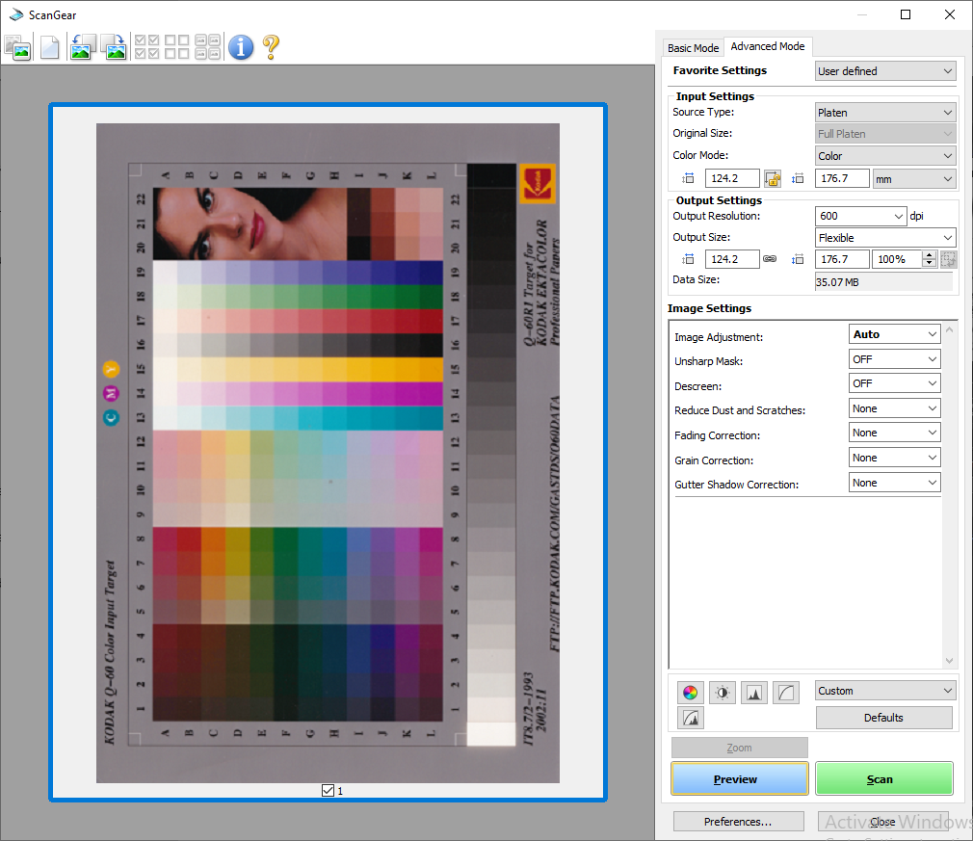Viewport: 973px width, 841px height.
Task: Open Gutter Shadow Correction dropdown
Action: click(x=894, y=483)
